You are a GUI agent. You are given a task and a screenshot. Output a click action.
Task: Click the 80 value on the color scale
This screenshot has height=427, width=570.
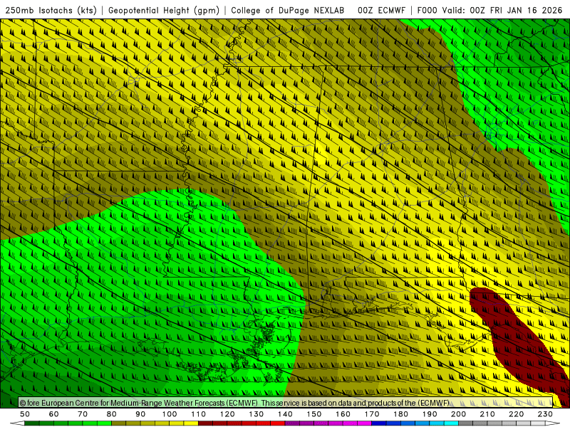(x=112, y=414)
